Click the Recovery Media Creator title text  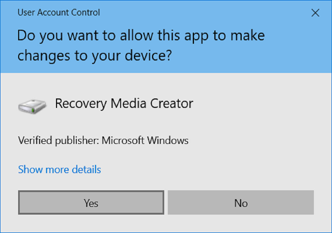[124, 103]
